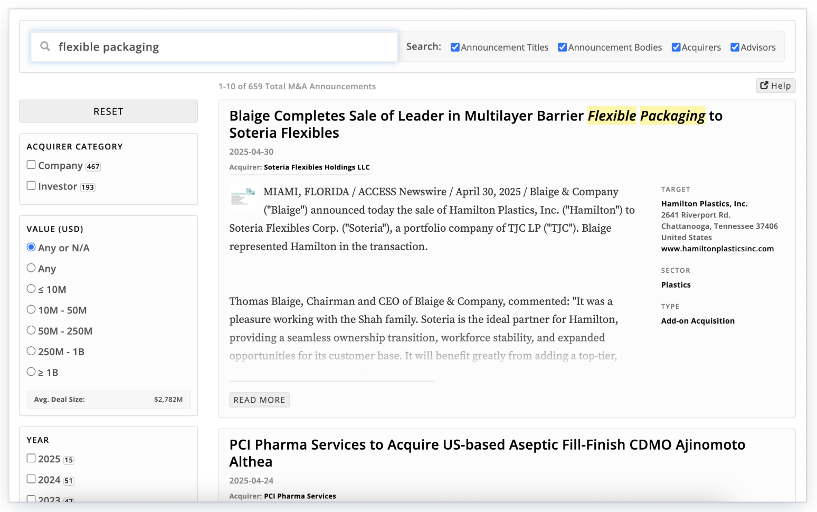Check the 2024 year filter
817x512 pixels.
31,479
